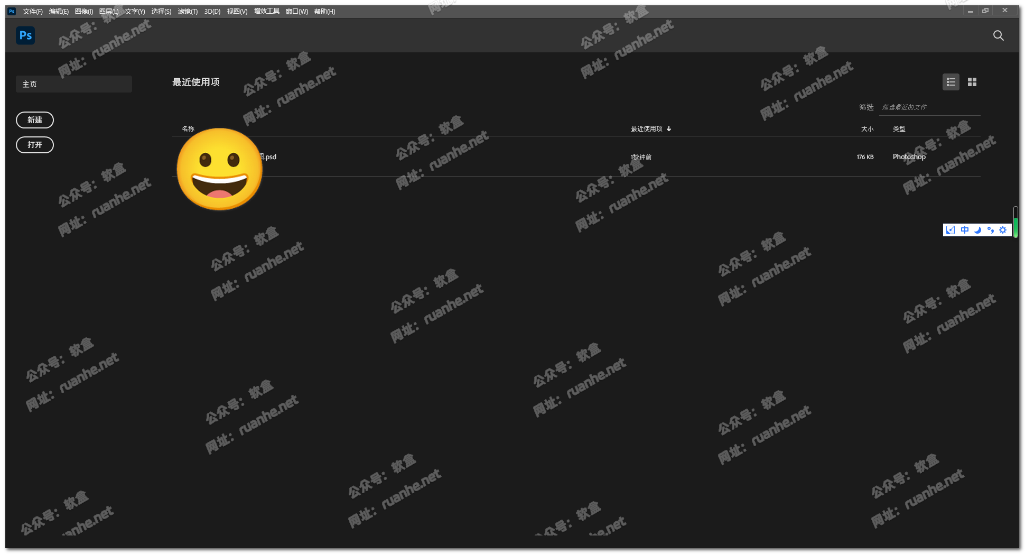The image size is (1025, 554).
Task: Reverse sort using the 最近使用项 arrow
Action: click(x=669, y=128)
